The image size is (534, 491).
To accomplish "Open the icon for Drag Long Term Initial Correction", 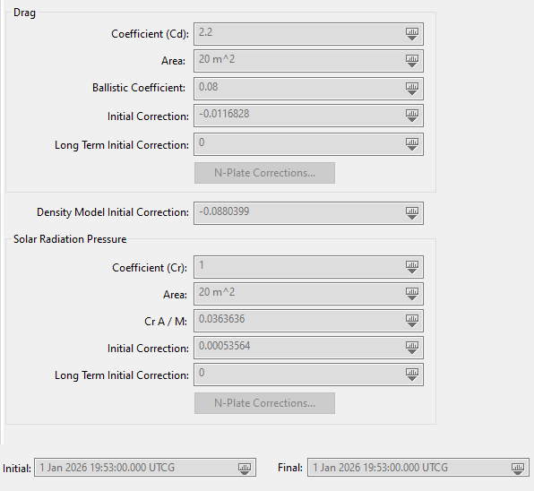I will pyautogui.click(x=412, y=143).
